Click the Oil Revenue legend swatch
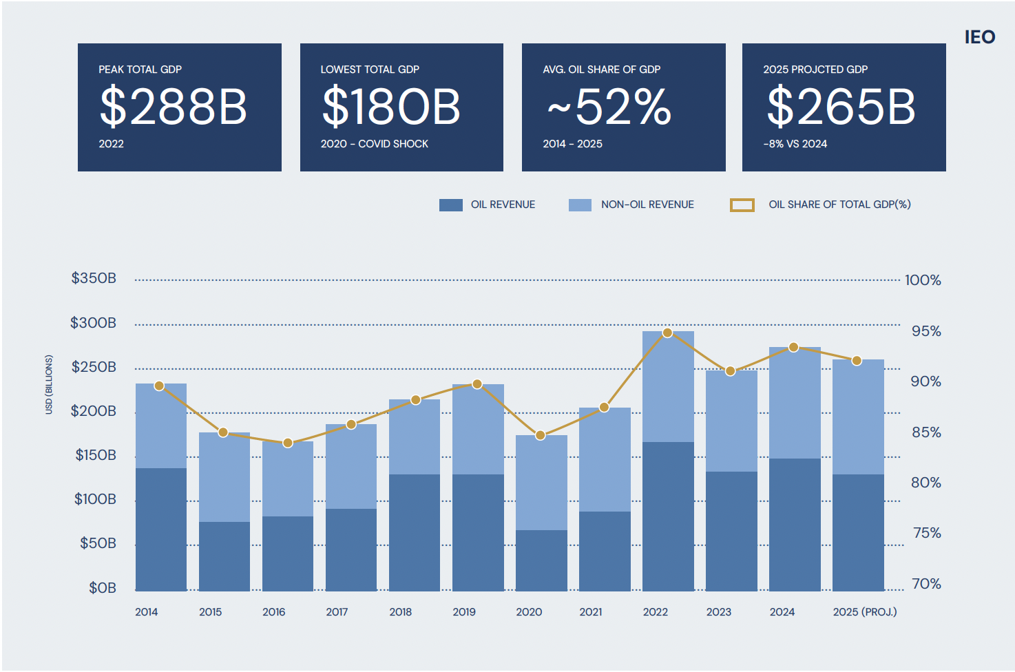This screenshot has width=1015, height=672. click(x=451, y=204)
